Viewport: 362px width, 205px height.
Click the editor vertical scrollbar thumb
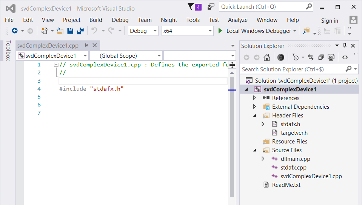(x=232, y=136)
